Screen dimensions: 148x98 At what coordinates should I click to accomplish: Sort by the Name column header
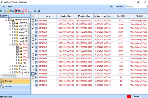click(48, 16)
